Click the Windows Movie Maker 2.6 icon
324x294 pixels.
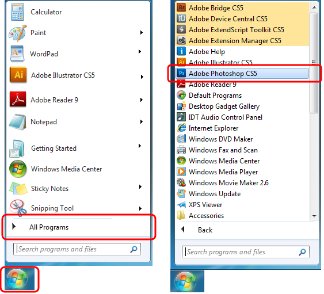(181, 182)
